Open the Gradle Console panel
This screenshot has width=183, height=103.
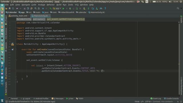point(171,98)
